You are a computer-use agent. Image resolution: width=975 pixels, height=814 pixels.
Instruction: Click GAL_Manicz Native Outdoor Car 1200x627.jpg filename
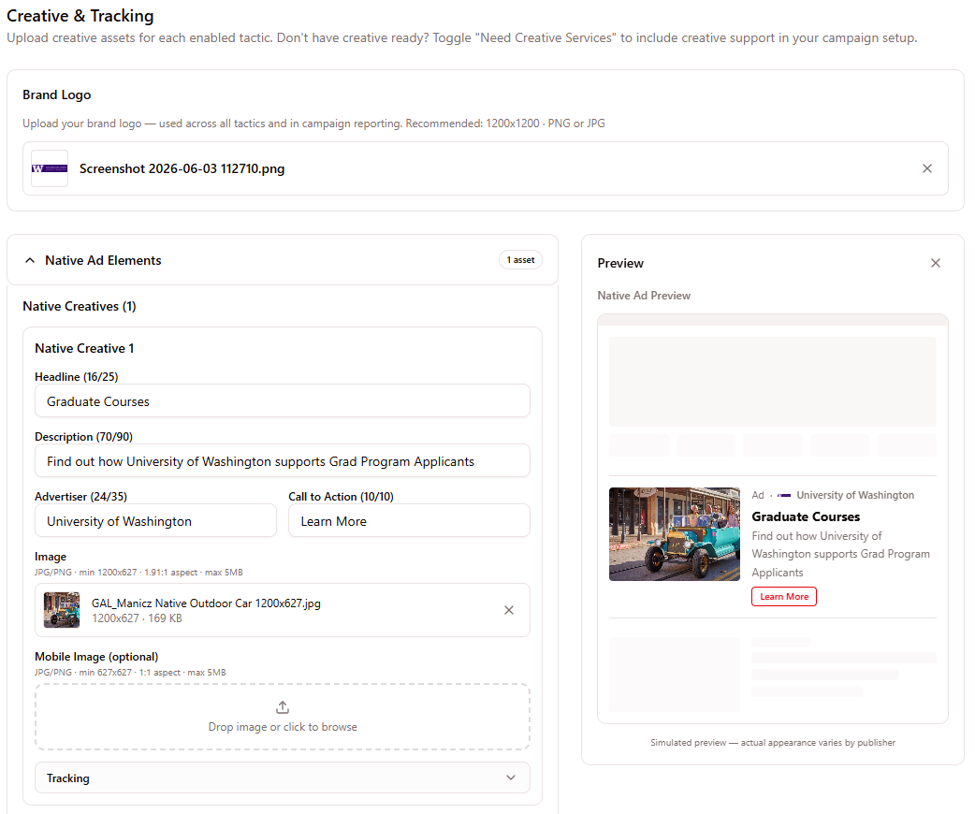pos(206,603)
